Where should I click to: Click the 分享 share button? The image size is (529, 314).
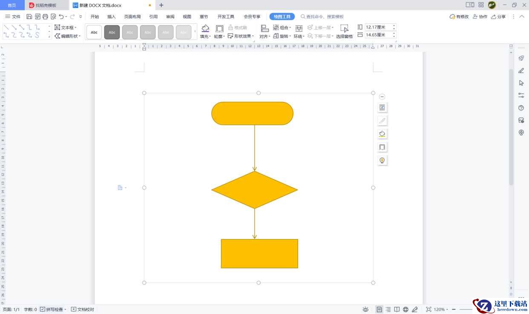point(498,17)
